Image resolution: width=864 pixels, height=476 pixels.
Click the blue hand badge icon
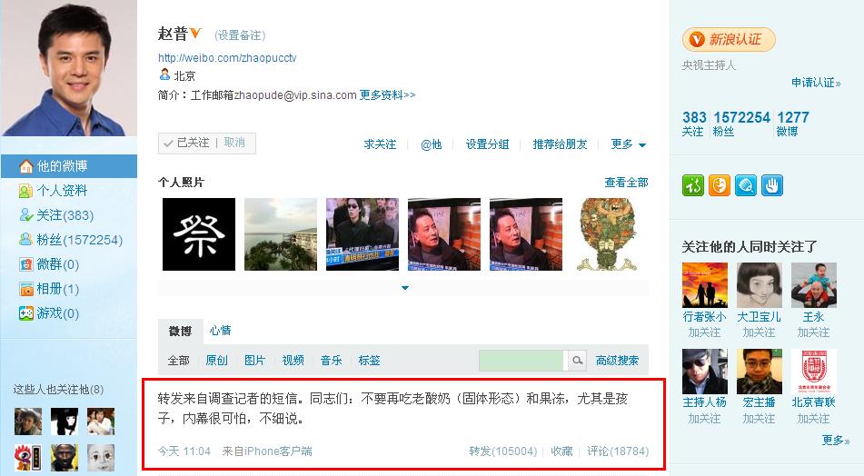[772, 185]
